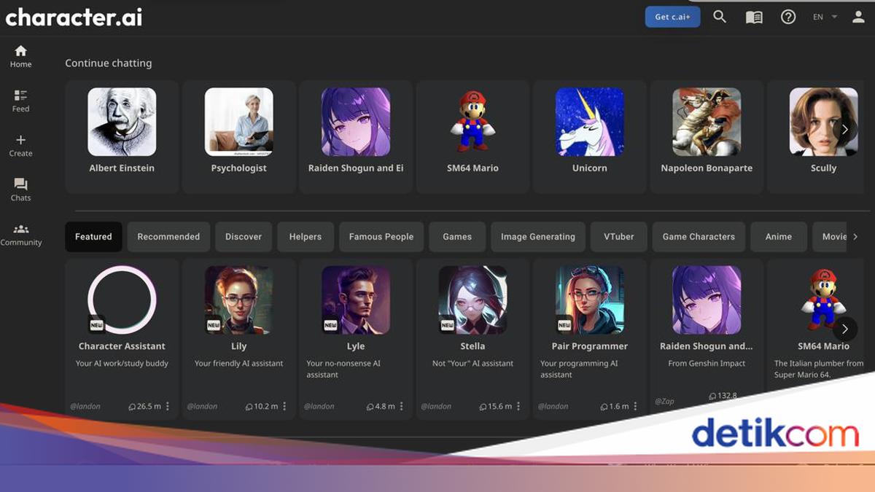Click the right arrow on Continue chatting carousel
The width and height of the screenshot is (875, 492).
pyautogui.click(x=844, y=128)
